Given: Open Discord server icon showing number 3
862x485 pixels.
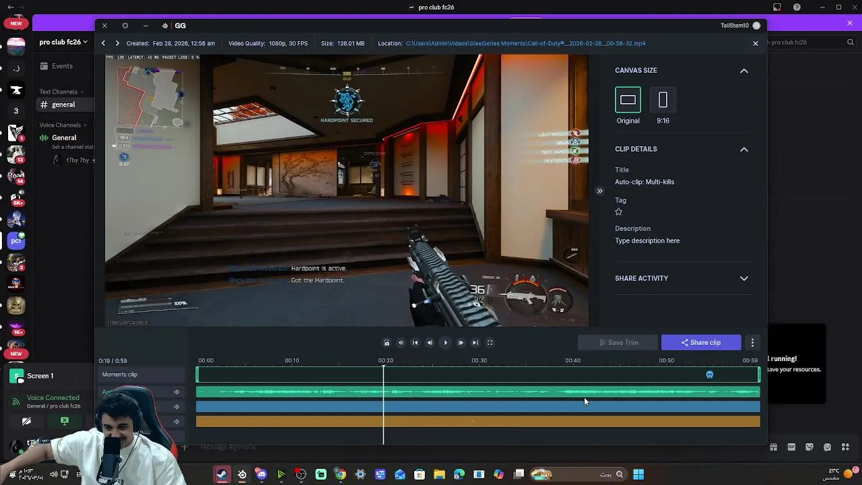Looking at the screenshot, I should click(x=16, y=111).
